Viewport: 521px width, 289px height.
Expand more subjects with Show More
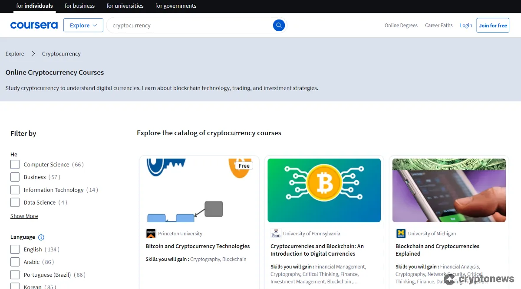point(24,216)
